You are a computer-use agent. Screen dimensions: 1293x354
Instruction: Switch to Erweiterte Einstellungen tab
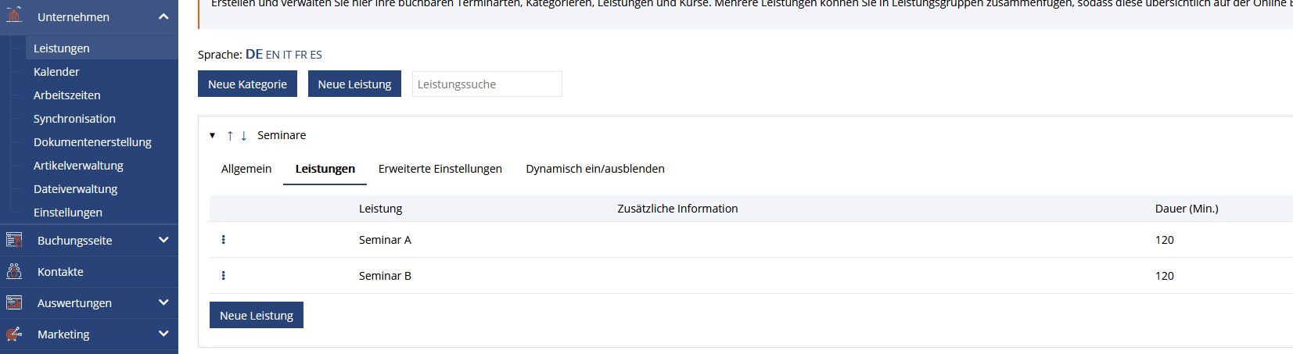pos(440,169)
